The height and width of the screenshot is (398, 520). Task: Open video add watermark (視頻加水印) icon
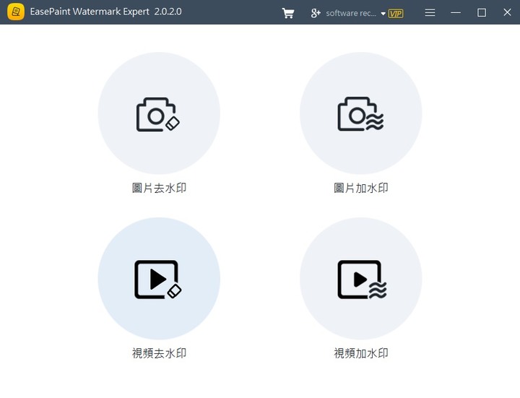click(x=361, y=279)
